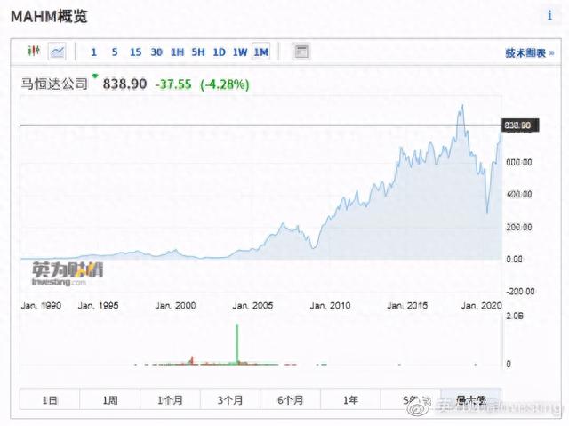Show the 3个月 time range

230,400
